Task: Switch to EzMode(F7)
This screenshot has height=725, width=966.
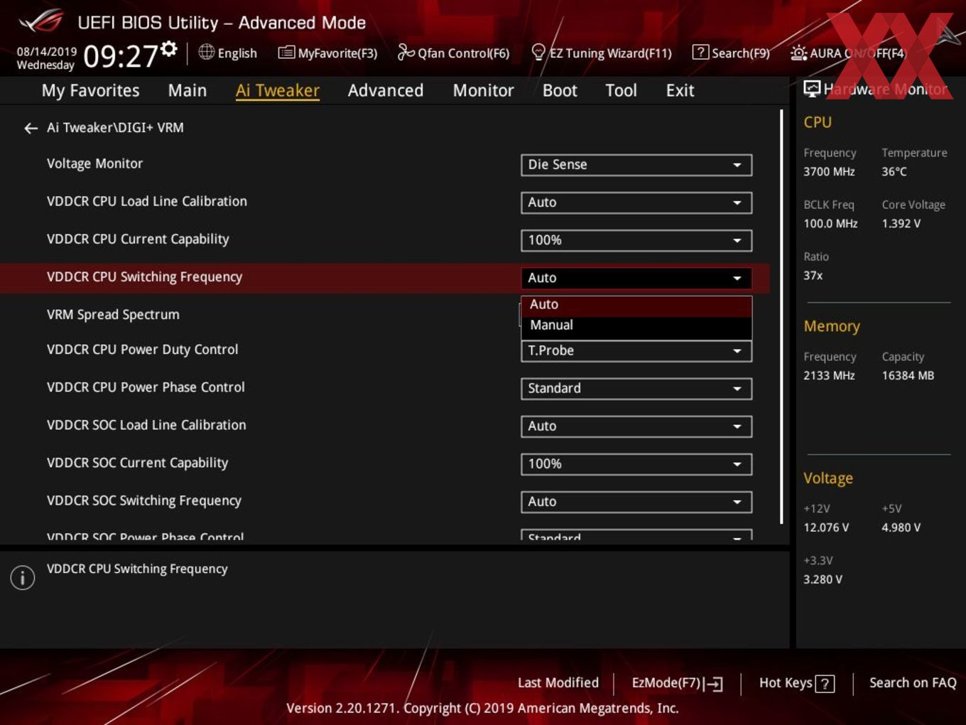Action: 677,683
